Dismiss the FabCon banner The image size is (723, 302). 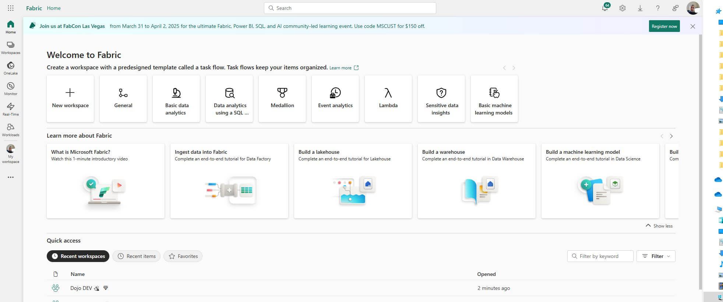692,26
